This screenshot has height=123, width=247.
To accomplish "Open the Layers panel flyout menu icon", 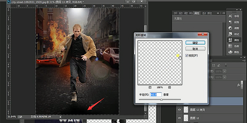I will pos(244,61).
